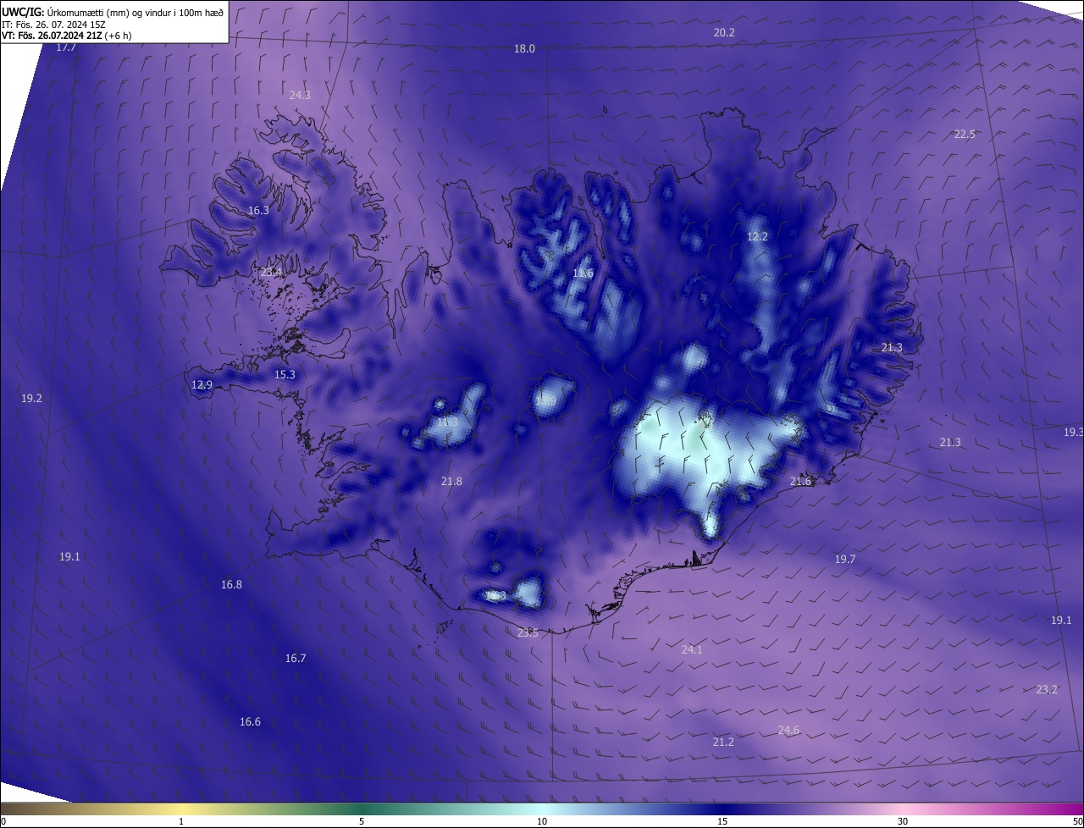Click the color scale label 30
The height and width of the screenshot is (828, 1084).
(x=903, y=821)
